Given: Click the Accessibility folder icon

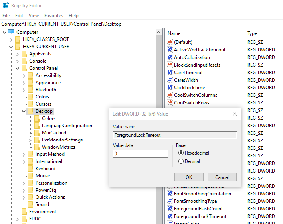Looking at the screenshot, I should pos(30,75).
